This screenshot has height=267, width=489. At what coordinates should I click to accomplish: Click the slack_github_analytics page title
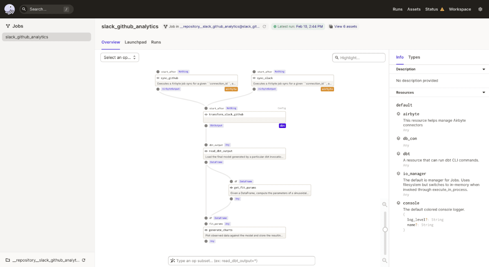[130, 26]
